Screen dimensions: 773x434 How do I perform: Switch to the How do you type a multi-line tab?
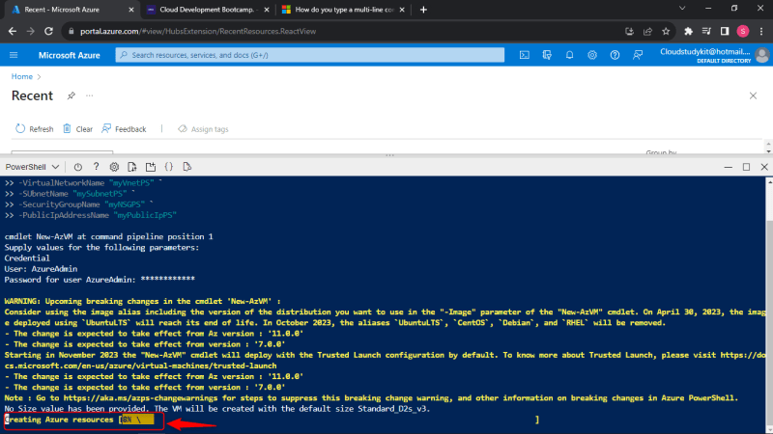coord(343,10)
